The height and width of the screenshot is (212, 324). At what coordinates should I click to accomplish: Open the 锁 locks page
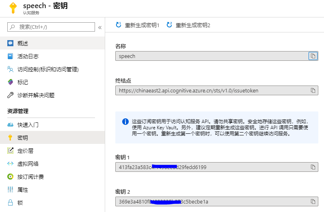point(52,203)
